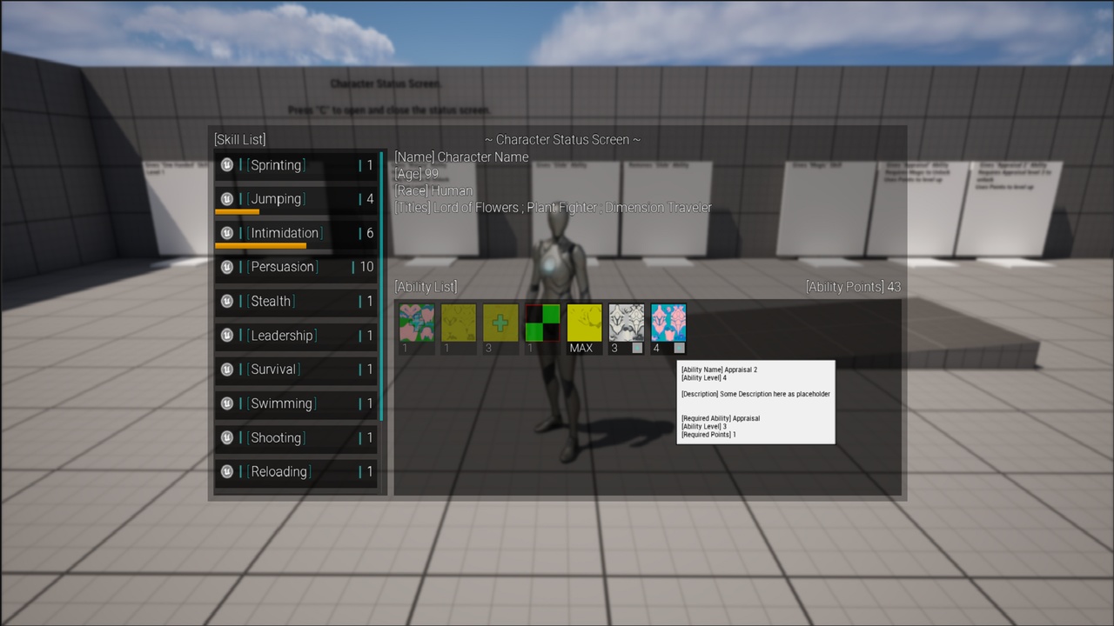Screen dimensions: 1114x626
Task: Click tooltip line [Required Ability] Appraisal
Action: pyautogui.click(x=721, y=418)
